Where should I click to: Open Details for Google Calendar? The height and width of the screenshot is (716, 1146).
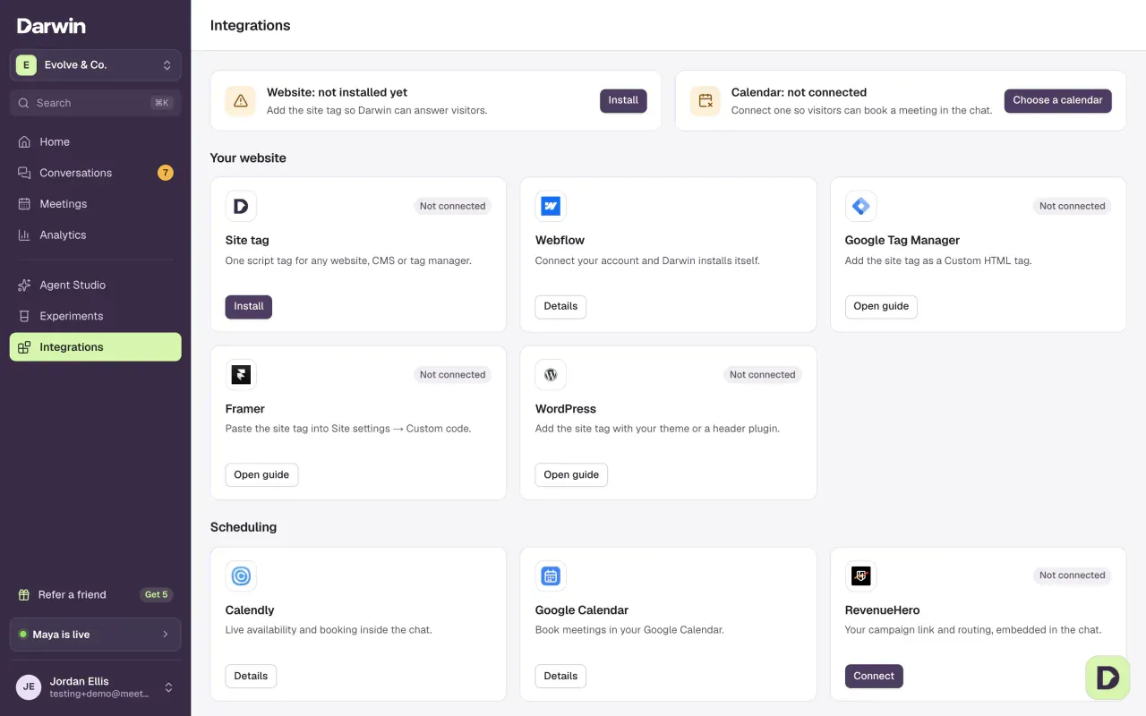pyautogui.click(x=560, y=677)
